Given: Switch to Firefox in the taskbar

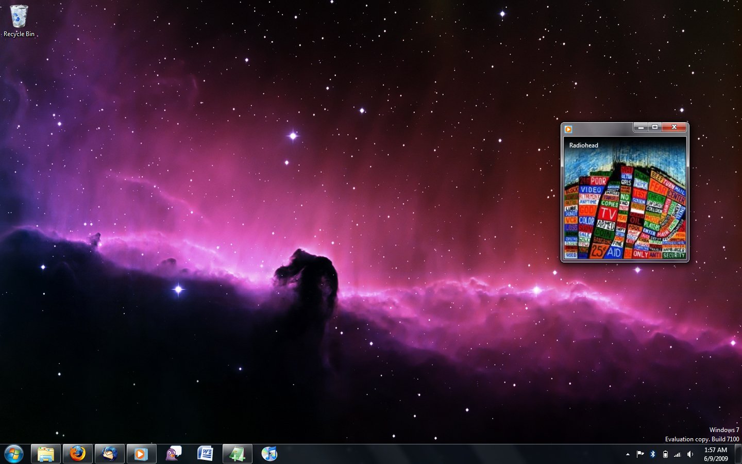Looking at the screenshot, I should (78, 454).
